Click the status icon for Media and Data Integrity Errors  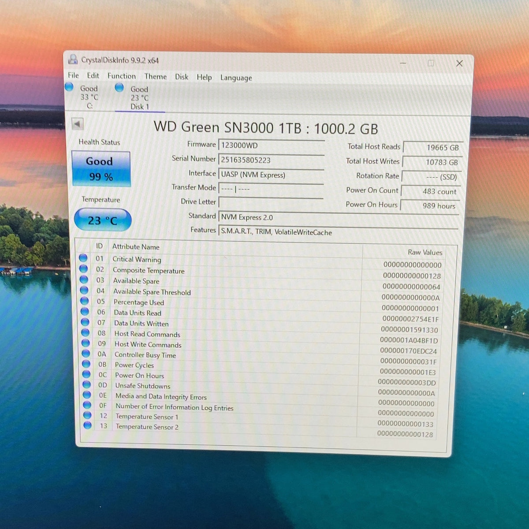click(87, 395)
